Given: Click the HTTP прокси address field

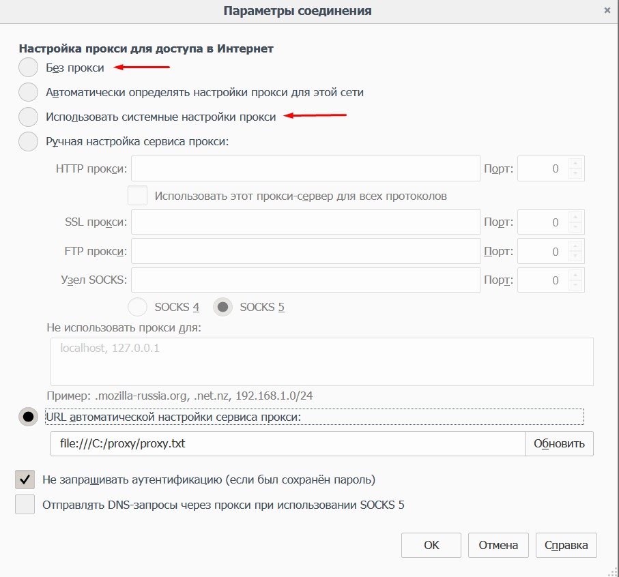Looking at the screenshot, I should pos(306,168).
